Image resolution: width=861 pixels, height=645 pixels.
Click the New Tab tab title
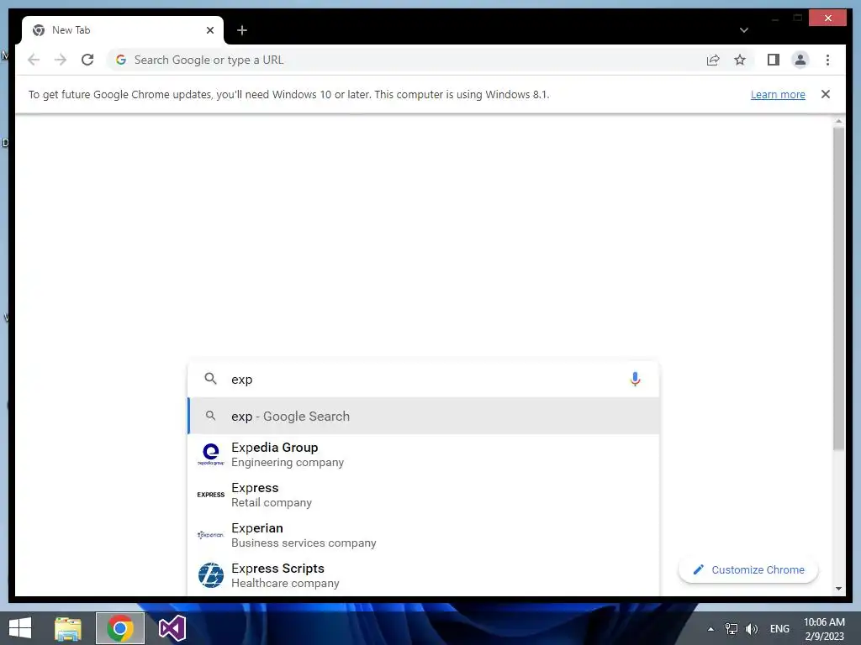point(71,30)
